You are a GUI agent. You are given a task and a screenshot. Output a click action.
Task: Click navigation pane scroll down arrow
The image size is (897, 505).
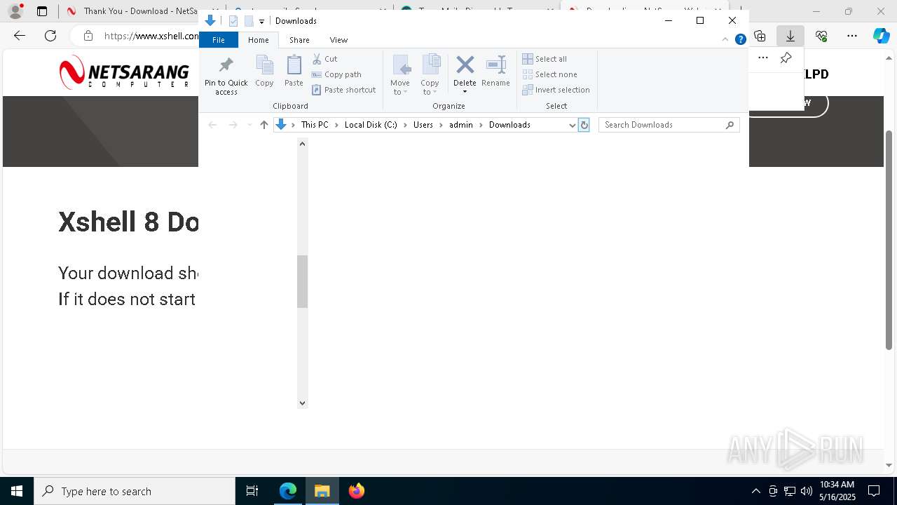click(303, 403)
